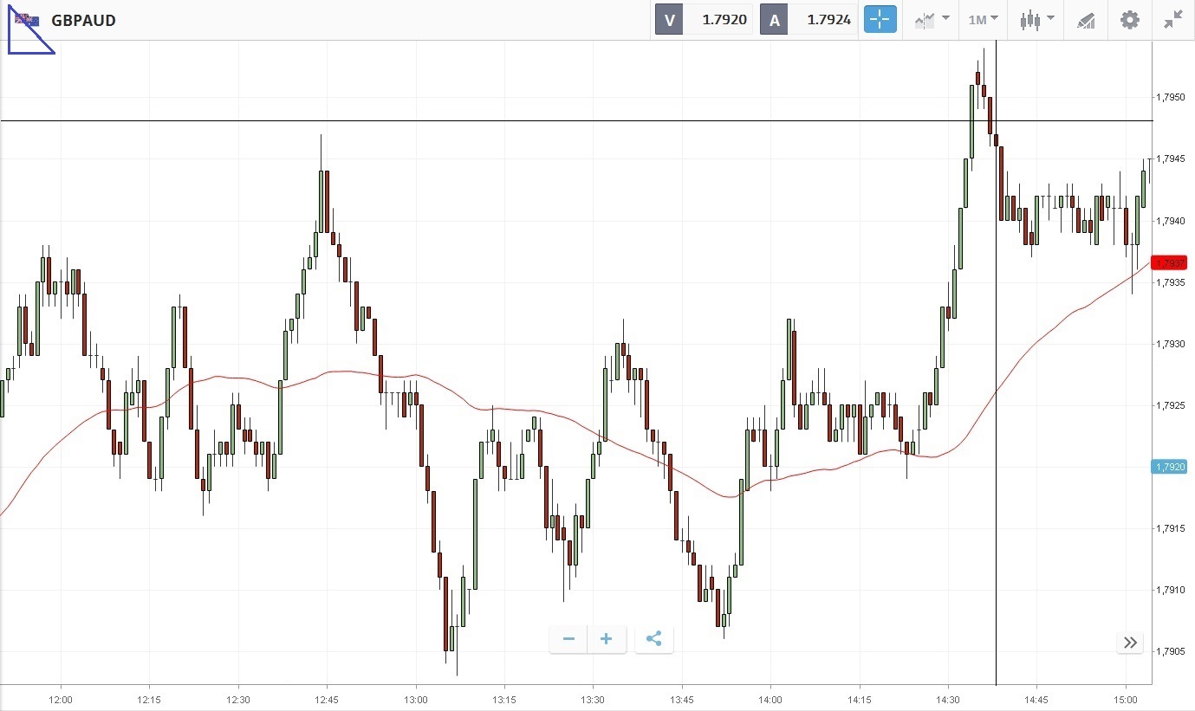
Task: Click the 1,7905 price axis label
Action: point(1170,652)
